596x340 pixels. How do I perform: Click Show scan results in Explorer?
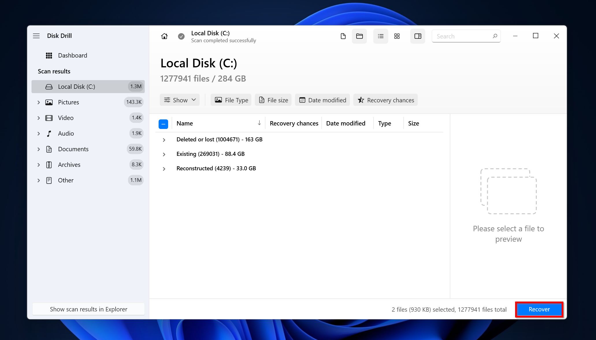pos(88,309)
